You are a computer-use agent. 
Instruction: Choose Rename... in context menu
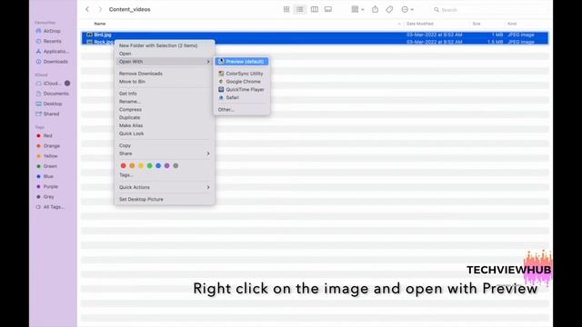(164, 101)
